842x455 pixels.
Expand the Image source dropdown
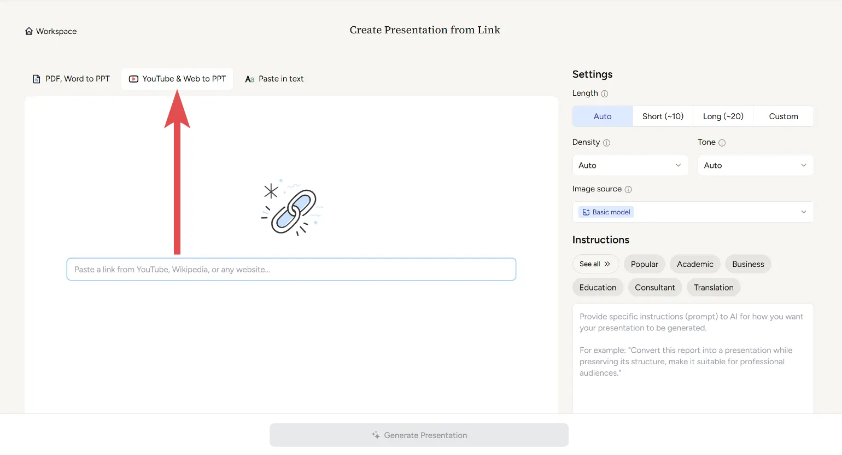pyautogui.click(x=693, y=212)
